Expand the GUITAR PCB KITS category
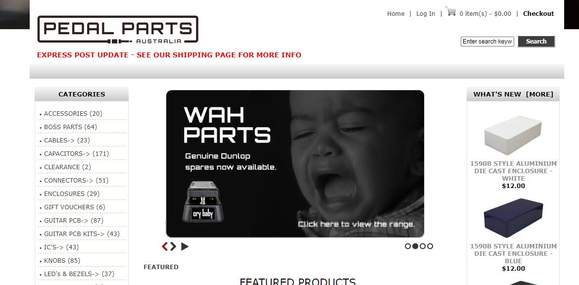 click(82, 234)
